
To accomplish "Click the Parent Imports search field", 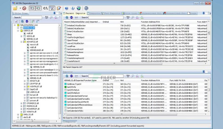I will (106, 18).
